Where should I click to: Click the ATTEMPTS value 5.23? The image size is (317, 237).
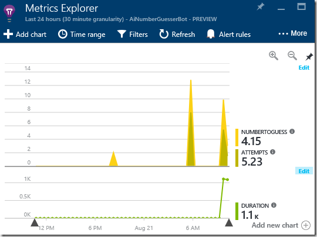252,162
